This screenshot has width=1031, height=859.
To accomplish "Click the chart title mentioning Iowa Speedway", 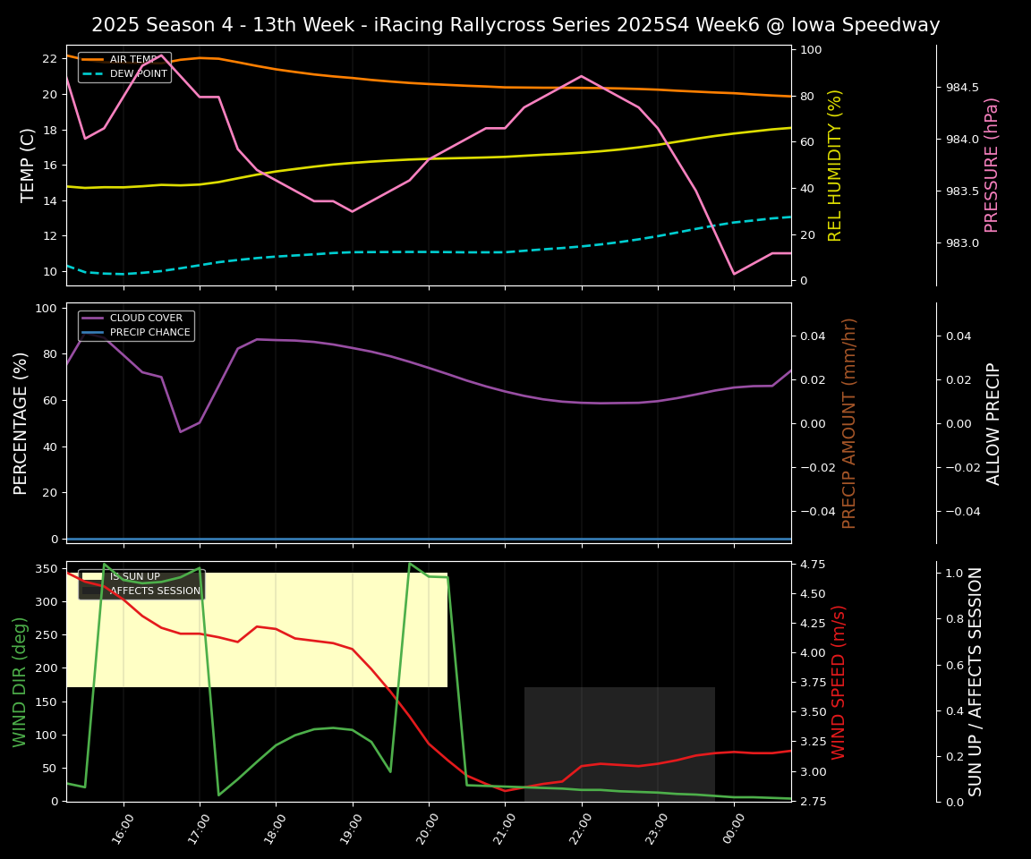I will pyautogui.click(x=515, y=25).
